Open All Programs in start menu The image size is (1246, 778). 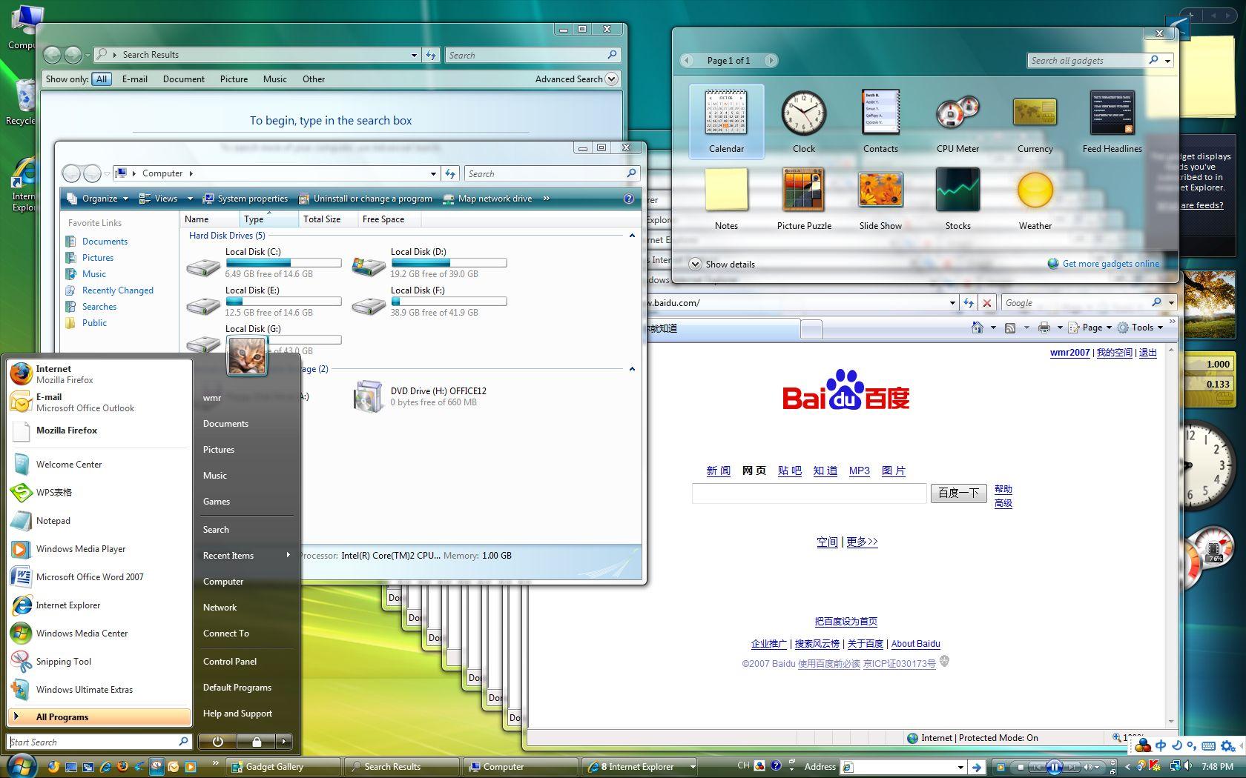coord(99,717)
